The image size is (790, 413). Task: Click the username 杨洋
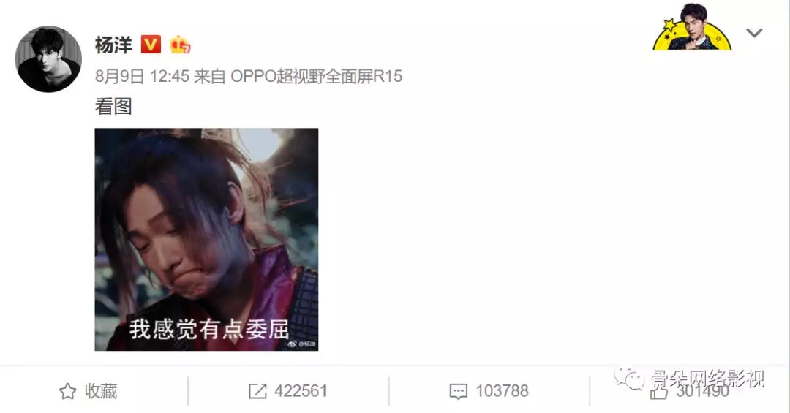coord(113,45)
